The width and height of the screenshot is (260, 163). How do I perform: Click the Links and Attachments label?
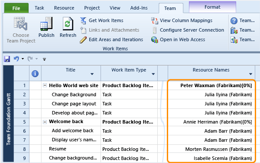point(114,30)
